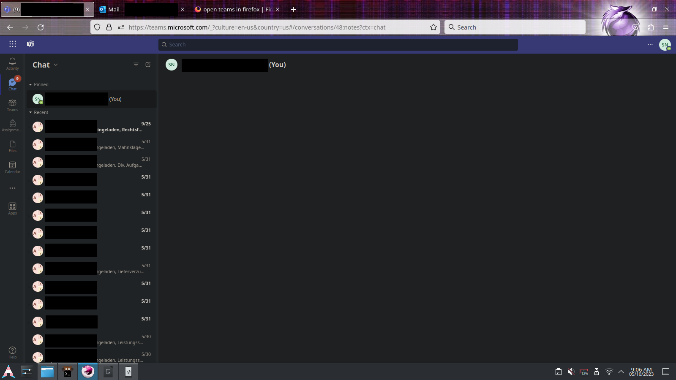Start a new chat with compose icon
The height and width of the screenshot is (380, 676).
pos(148,65)
